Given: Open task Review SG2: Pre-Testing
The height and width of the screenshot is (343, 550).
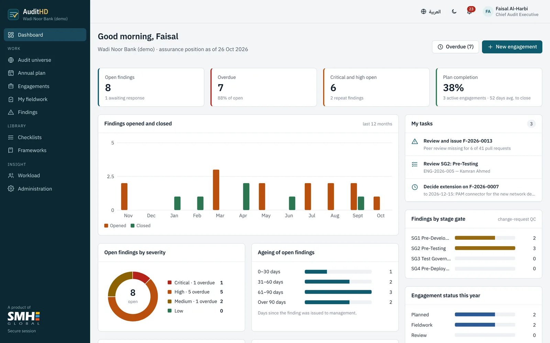Looking at the screenshot, I should (x=474, y=167).
